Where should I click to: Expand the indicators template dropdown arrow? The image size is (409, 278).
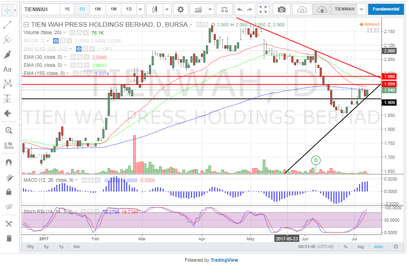210,10
